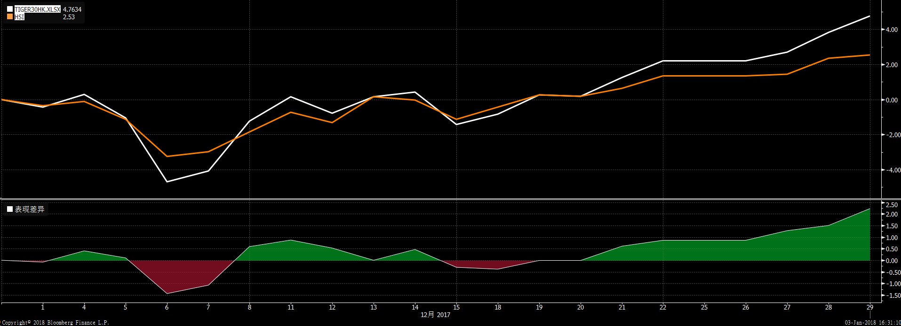The width and height of the screenshot is (901, 326).
Task: Click the -1.50 lower panel axis label
Action: tap(891, 295)
